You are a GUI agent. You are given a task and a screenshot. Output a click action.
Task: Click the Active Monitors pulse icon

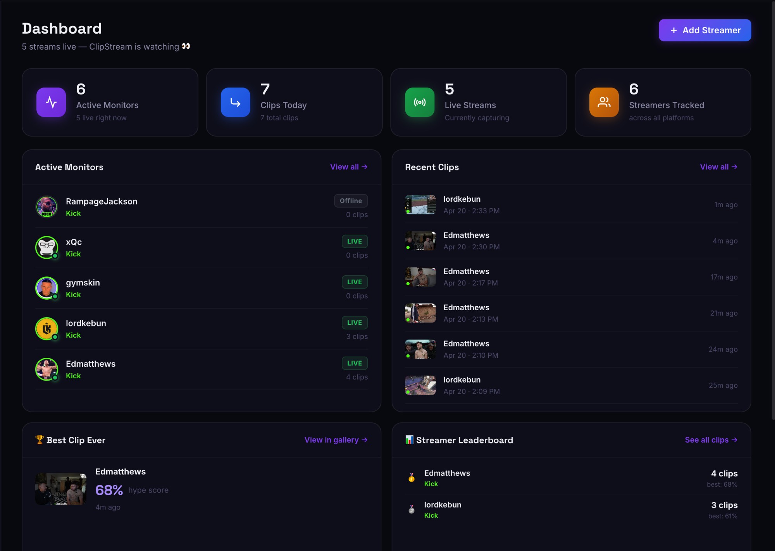tap(51, 102)
